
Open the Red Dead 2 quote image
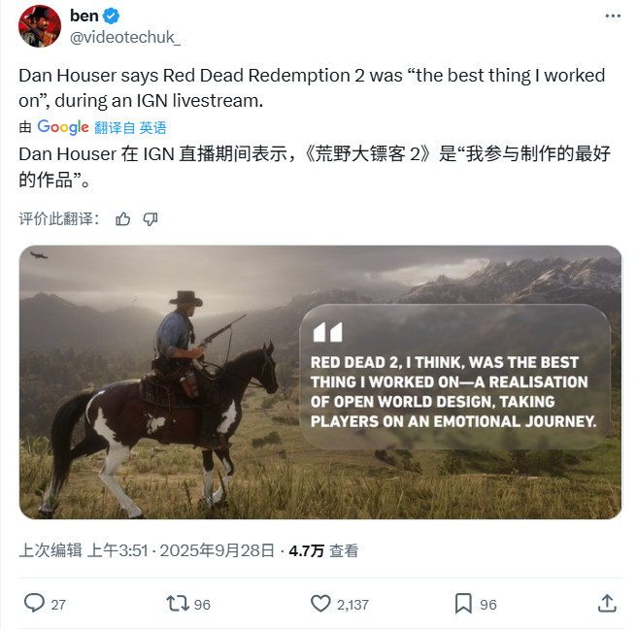pos(320,382)
